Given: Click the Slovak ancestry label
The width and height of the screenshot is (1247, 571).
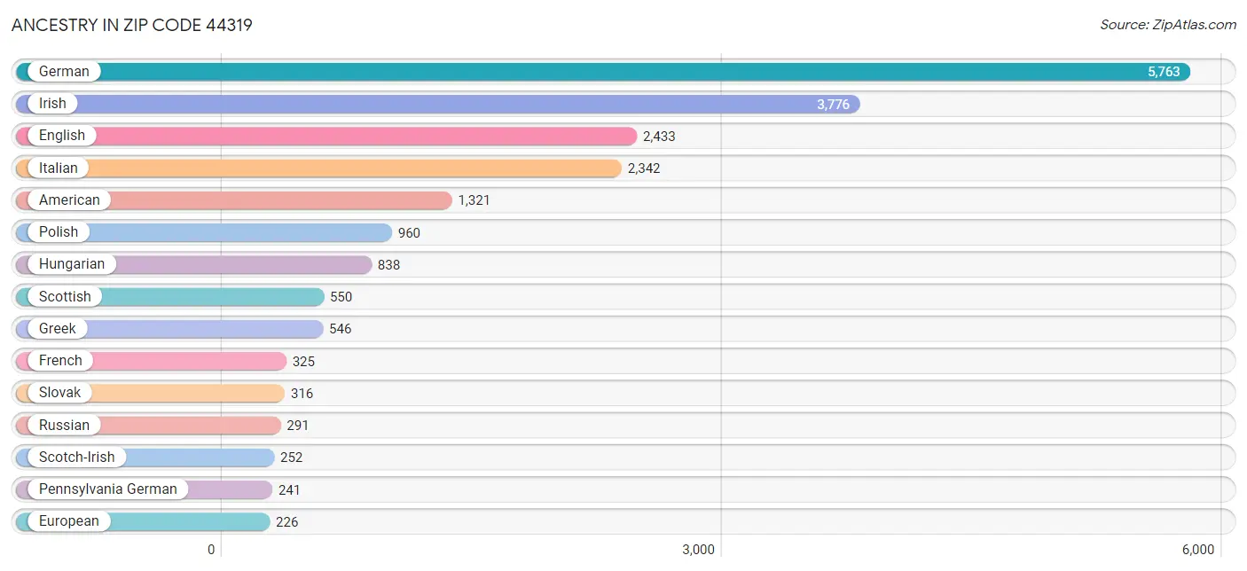Looking at the screenshot, I should click(60, 393).
